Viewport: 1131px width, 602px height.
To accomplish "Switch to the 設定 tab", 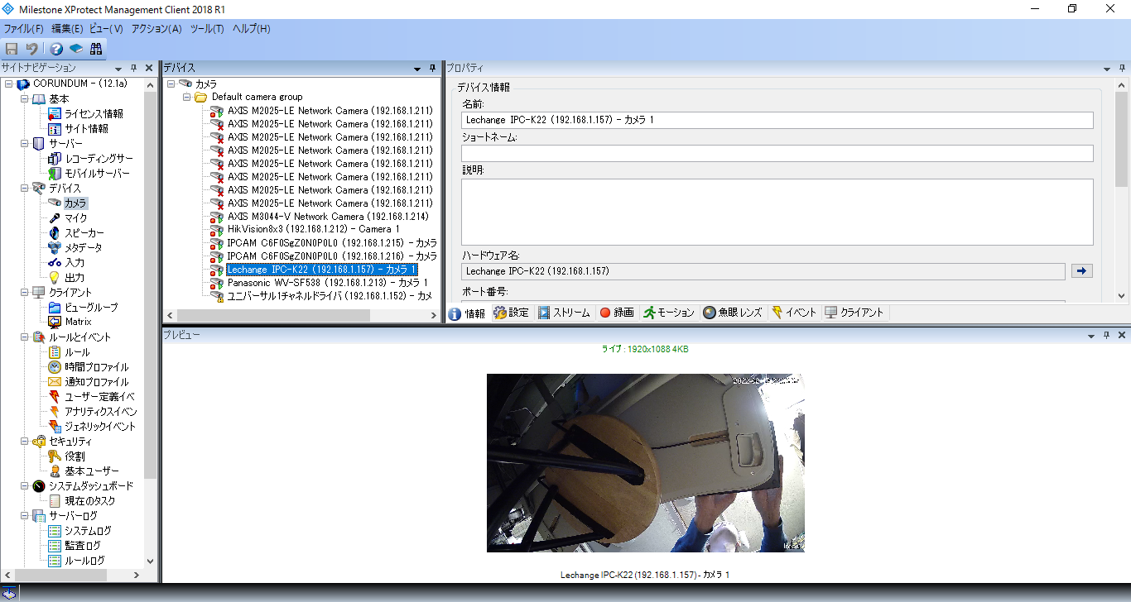I will pos(511,313).
